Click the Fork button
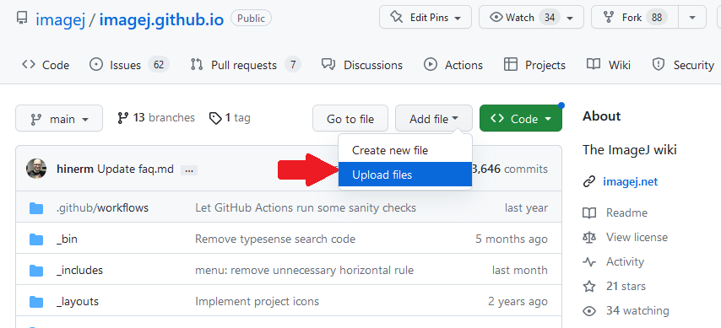This screenshot has height=328, width=721. [634, 18]
